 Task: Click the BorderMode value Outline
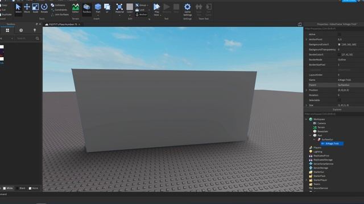(342, 59)
